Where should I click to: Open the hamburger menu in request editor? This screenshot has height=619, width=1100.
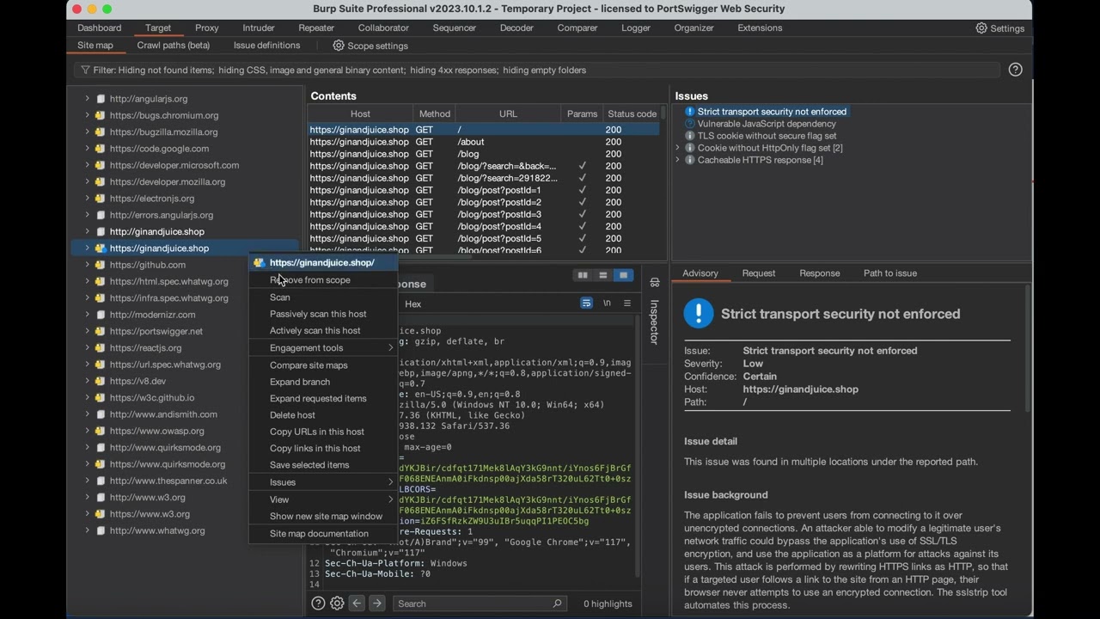pyautogui.click(x=627, y=303)
